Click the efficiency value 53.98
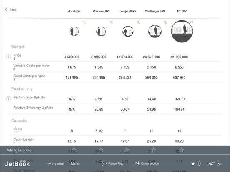230x172 pixels. tap(152, 109)
